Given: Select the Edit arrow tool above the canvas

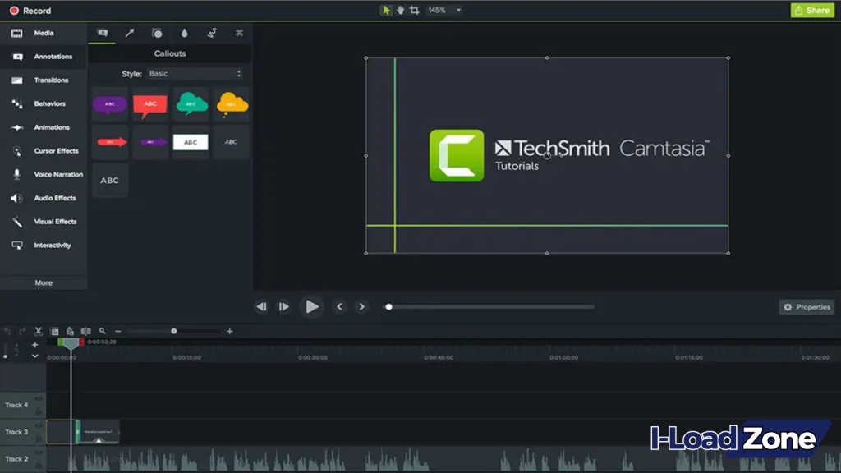Looking at the screenshot, I should pos(386,11).
